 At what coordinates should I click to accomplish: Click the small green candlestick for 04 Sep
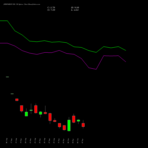click(78, 120)
